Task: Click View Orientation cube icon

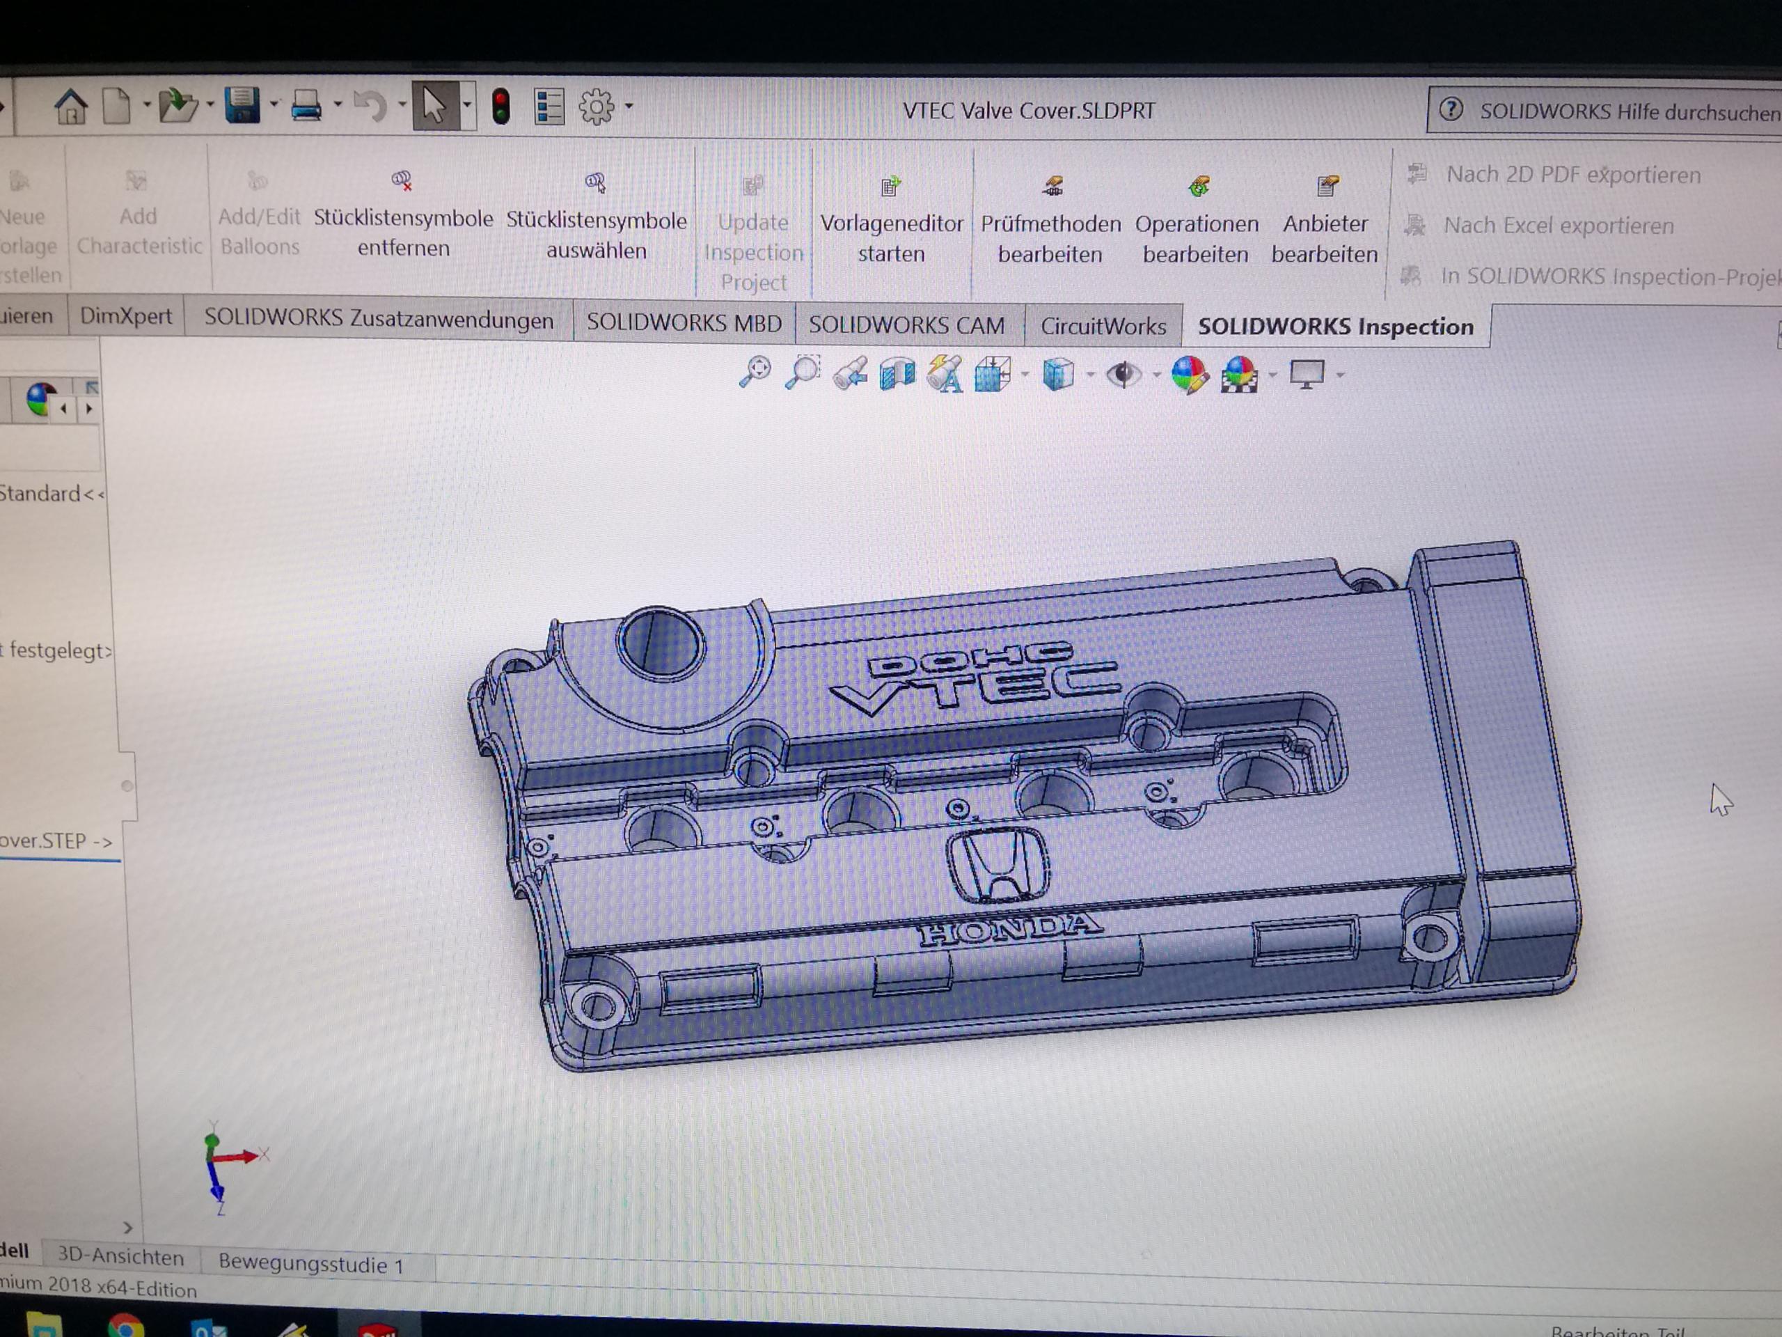Action: (993, 375)
